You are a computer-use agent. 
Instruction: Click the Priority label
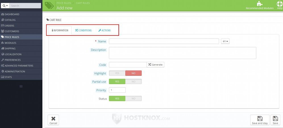[x=101, y=90]
